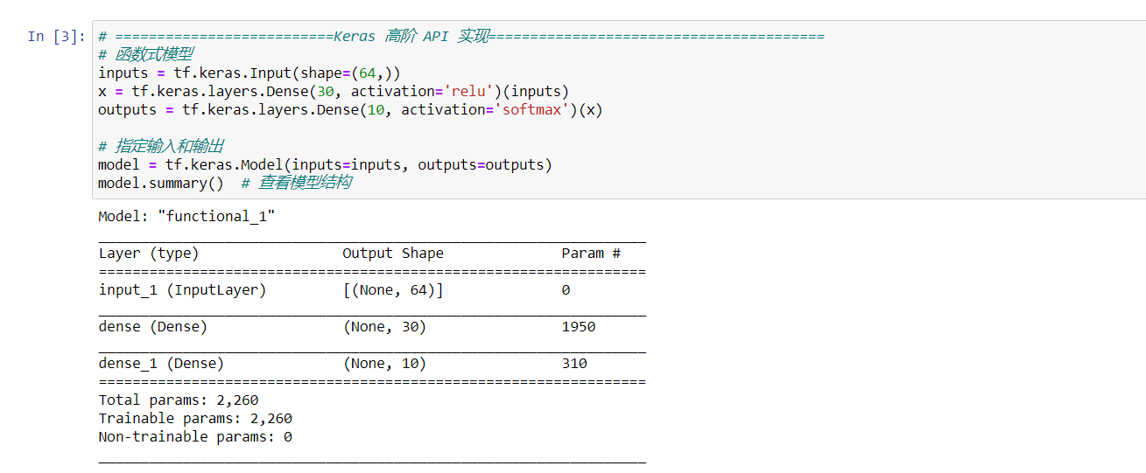Click the 1950 param count

click(579, 327)
